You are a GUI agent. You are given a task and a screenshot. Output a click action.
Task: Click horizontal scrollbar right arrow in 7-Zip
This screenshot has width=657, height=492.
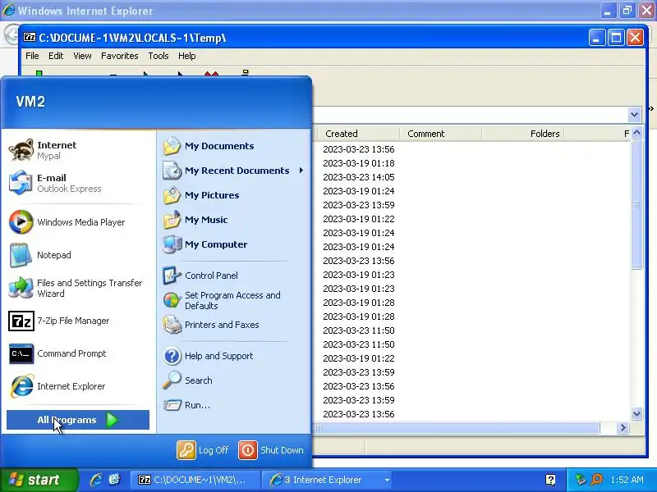click(x=623, y=427)
